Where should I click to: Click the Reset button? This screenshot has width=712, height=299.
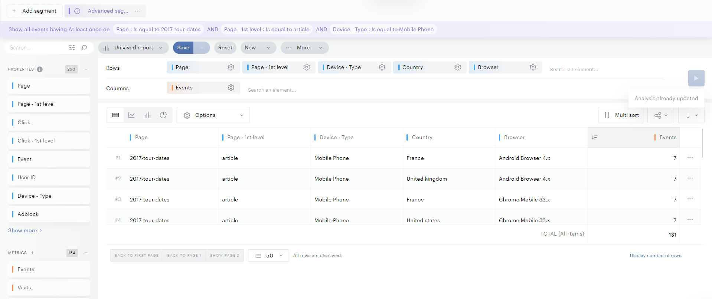point(225,47)
